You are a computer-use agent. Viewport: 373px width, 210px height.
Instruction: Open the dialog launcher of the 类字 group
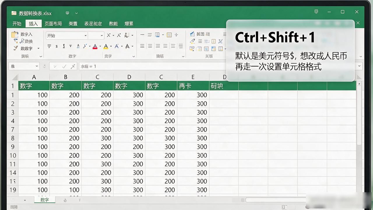pyautogui.click(x=134, y=56)
